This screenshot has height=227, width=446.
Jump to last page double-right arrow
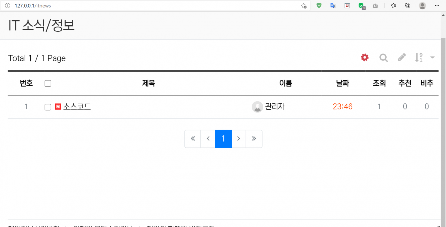[x=254, y=139]
